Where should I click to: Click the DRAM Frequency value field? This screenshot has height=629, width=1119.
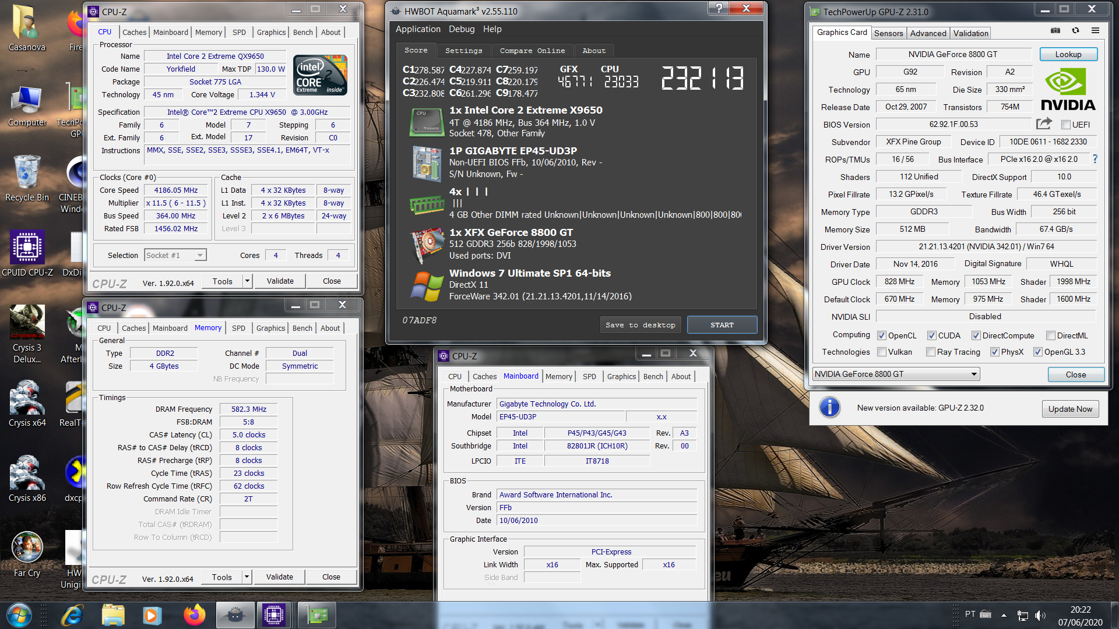click(248, 409)
